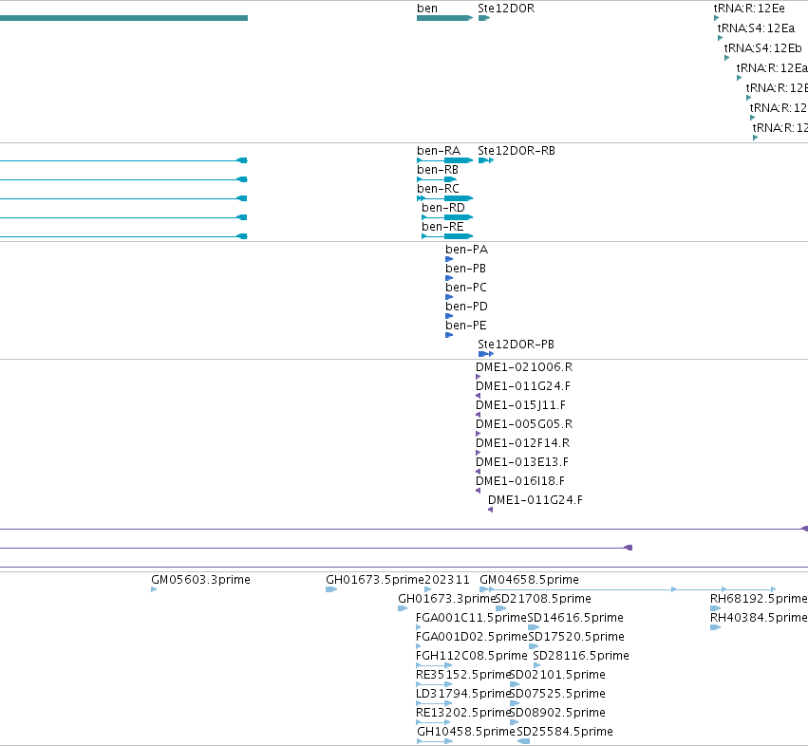Select the tRNA:R:12Ee gene label
The image size is (808, 746).
point(749,9)
